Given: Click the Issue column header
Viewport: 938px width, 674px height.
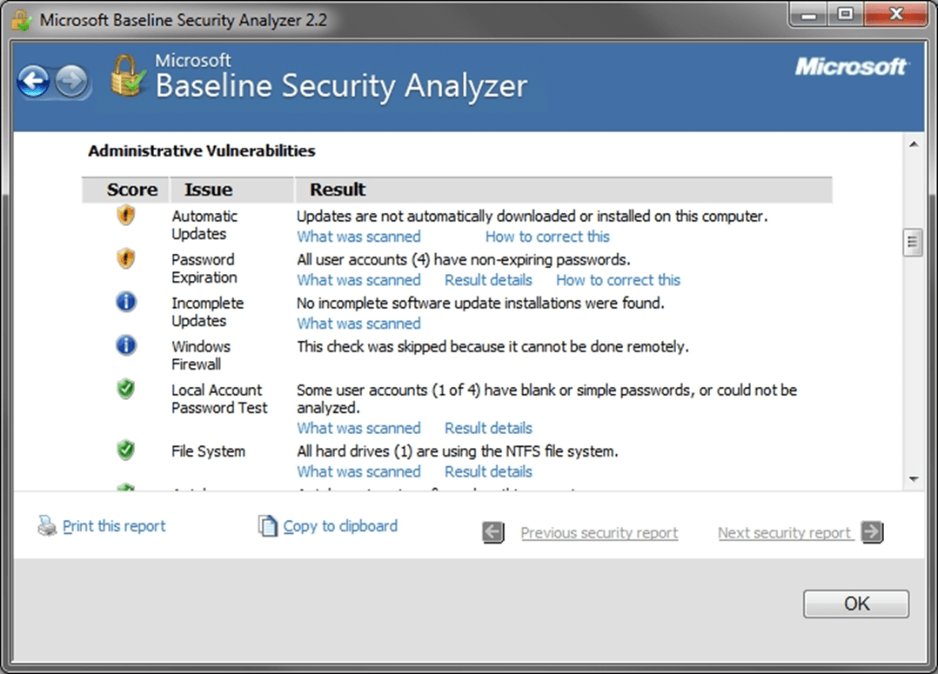Looking at the screenshot, I should (232, 190).
